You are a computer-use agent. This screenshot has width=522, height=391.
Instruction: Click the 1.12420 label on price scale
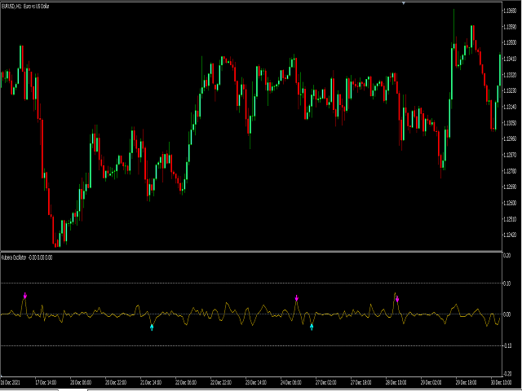(x=510, y=235)
